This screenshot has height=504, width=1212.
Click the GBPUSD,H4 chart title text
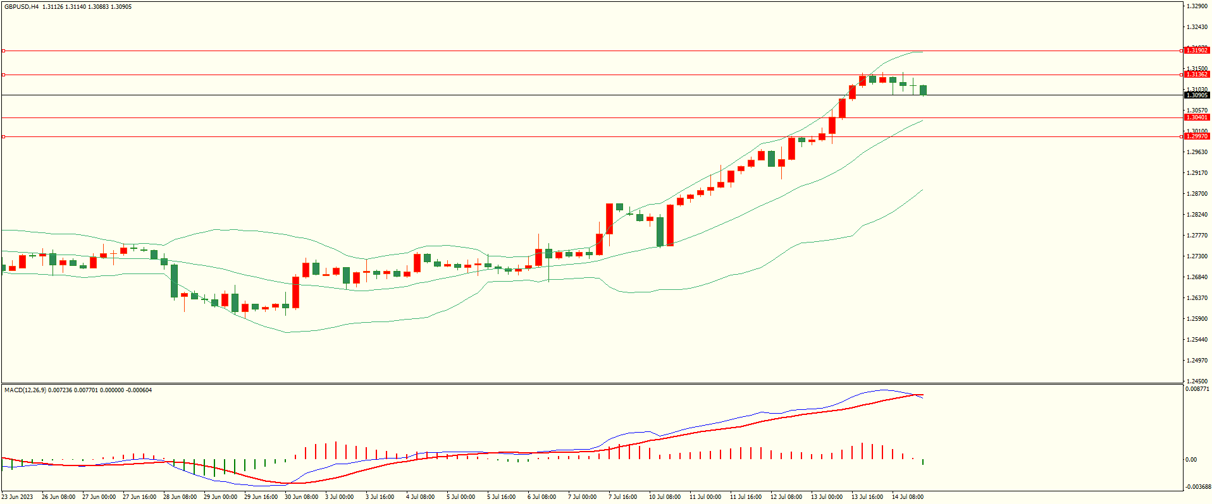(22, 7)
